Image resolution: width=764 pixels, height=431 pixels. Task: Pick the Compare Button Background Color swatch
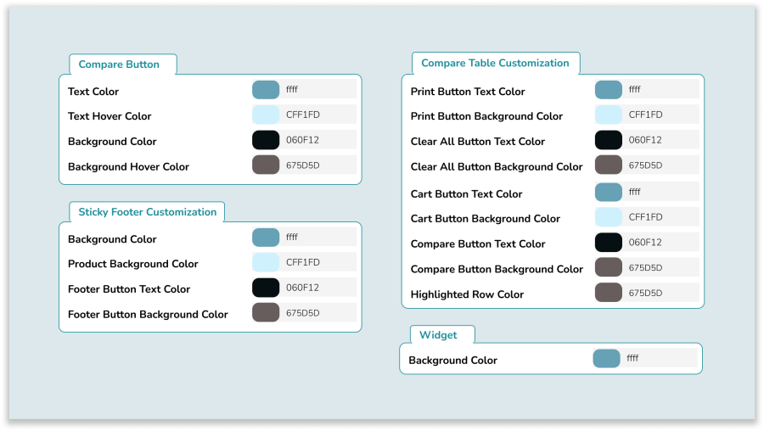tap(266, 140)
